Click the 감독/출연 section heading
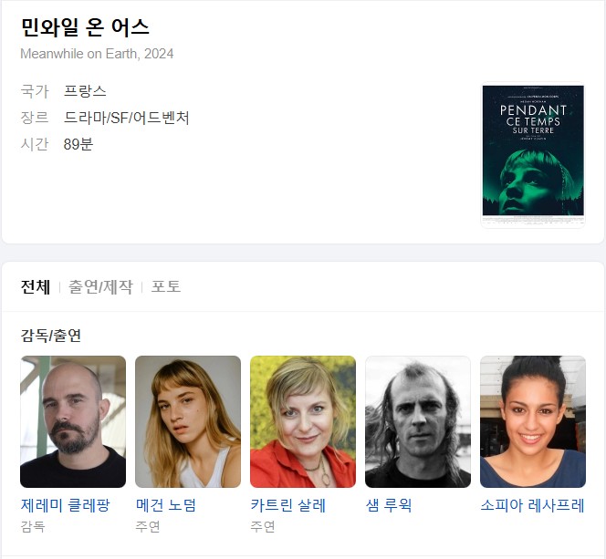 point(50,335)
